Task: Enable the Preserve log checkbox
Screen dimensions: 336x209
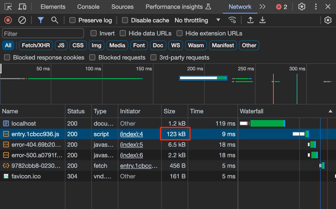Action: (72, 20)
